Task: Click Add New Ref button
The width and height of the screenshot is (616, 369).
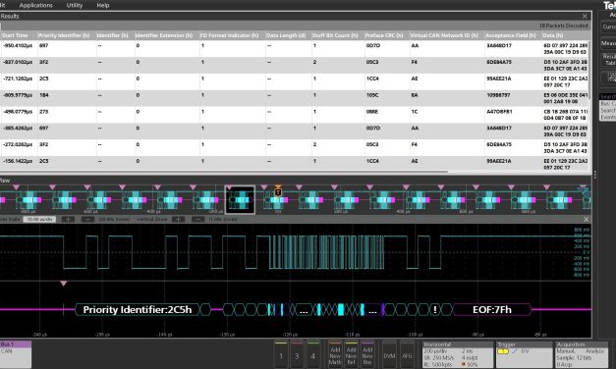Action: pos(351,355)
